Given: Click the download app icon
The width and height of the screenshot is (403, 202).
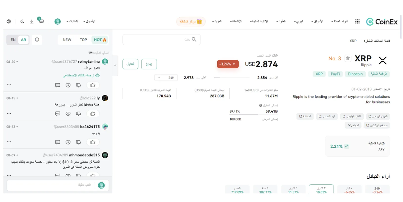Looking at the screenshot, I should (32, 21).
